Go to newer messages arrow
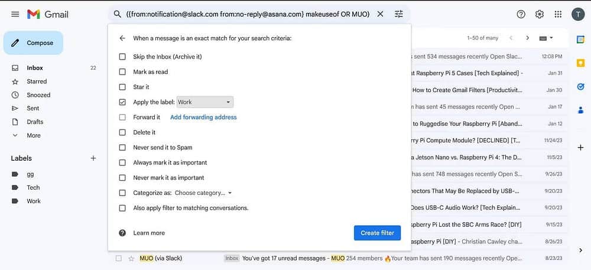This screenshot has height=270, width=591. (x=511, y=38)
